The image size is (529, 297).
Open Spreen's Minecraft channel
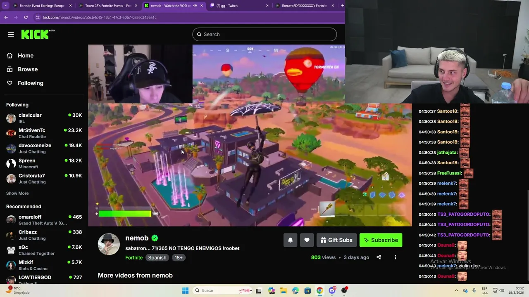coord(44,163)
